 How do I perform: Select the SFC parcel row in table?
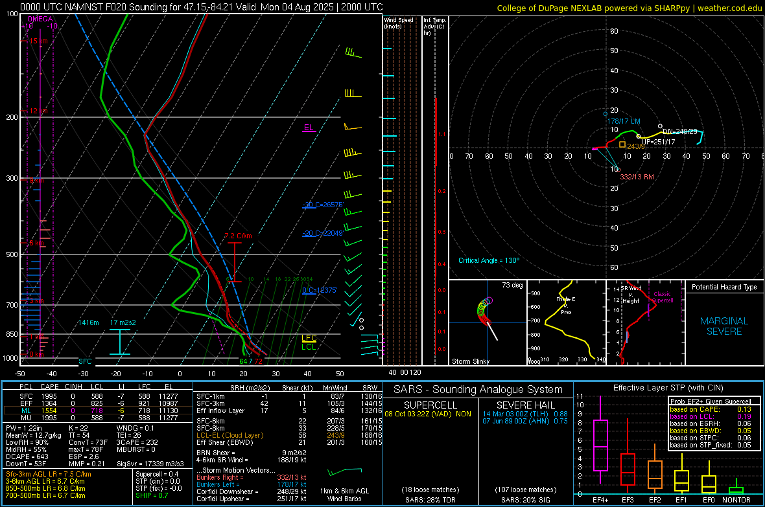click(98, 396)
